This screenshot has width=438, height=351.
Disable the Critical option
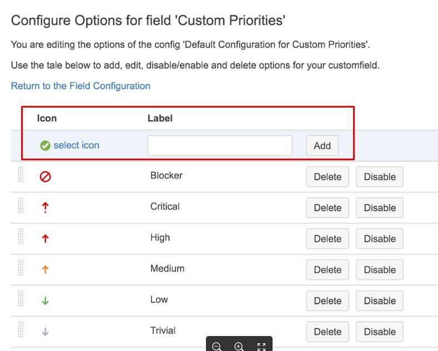(x=380, y=208)
